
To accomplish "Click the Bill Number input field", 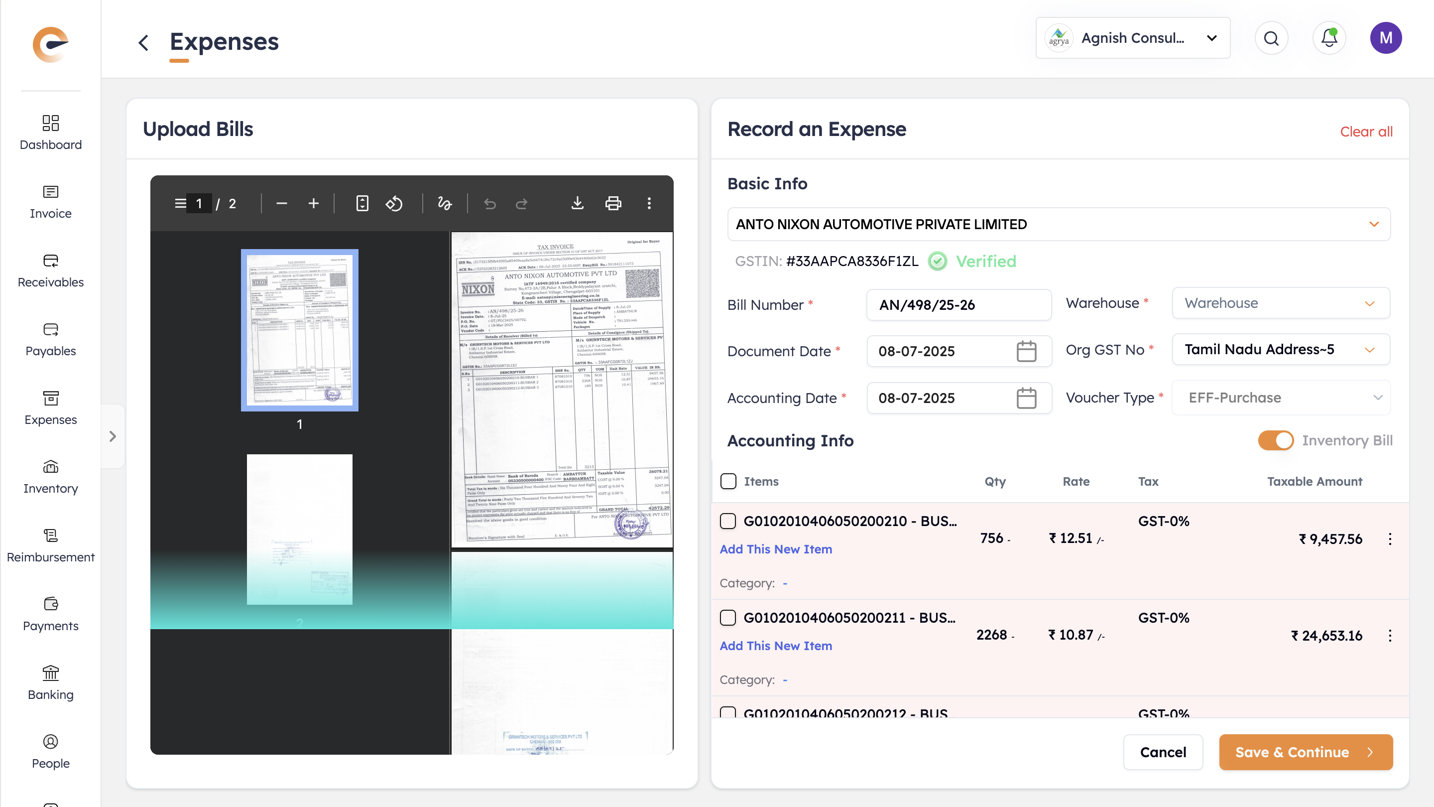I will point(958,305).
